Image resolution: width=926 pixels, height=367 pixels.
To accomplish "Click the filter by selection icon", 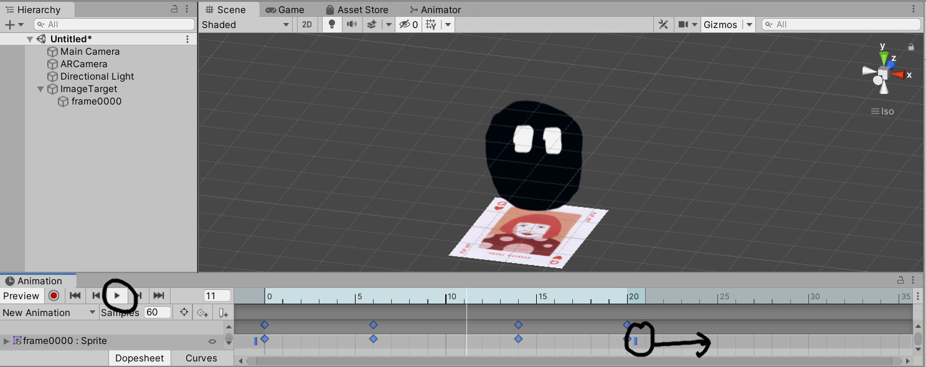I will pos(184,312).
